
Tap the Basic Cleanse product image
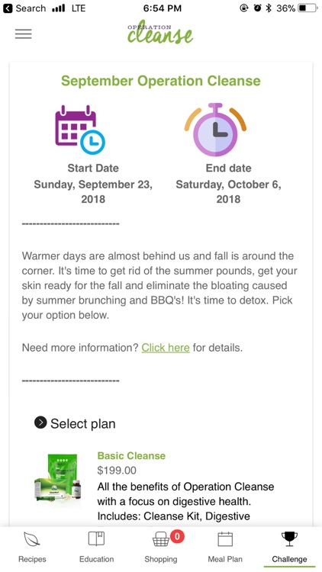(58, 477)
